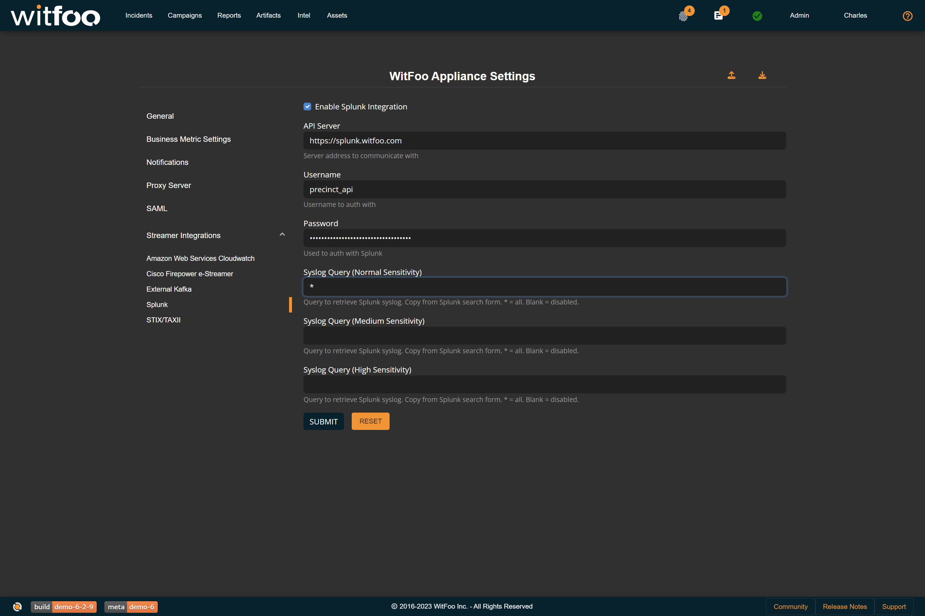Click the build demo-6-2-9 badge

[64, 607]
